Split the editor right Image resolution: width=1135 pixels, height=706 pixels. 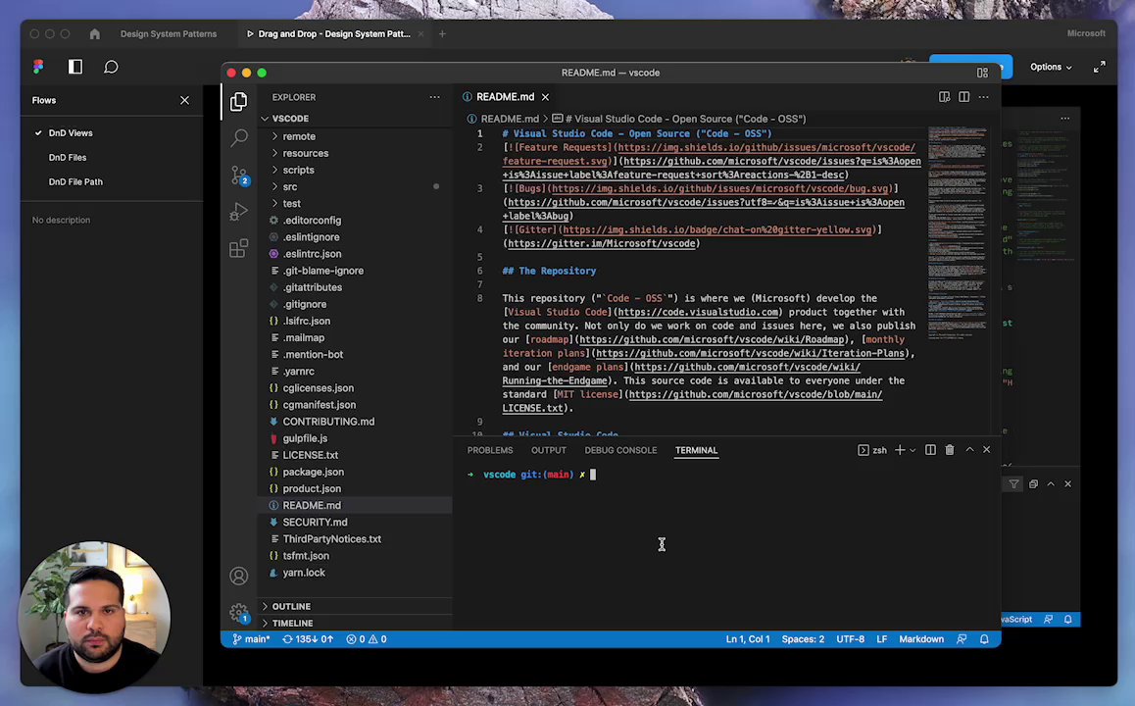pyautogui.click(x=964, y=96)
